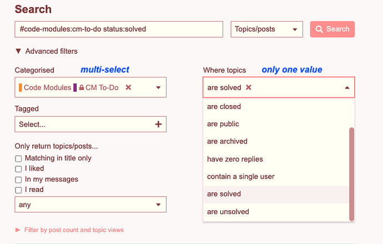Click the lock icon next to CM To-Do
The image size is (383, 244).
click(82, 87)
